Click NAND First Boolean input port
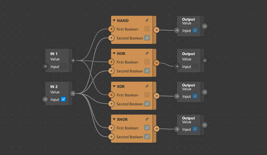This screenshot has height=155, width=267. tap(111, 29)
